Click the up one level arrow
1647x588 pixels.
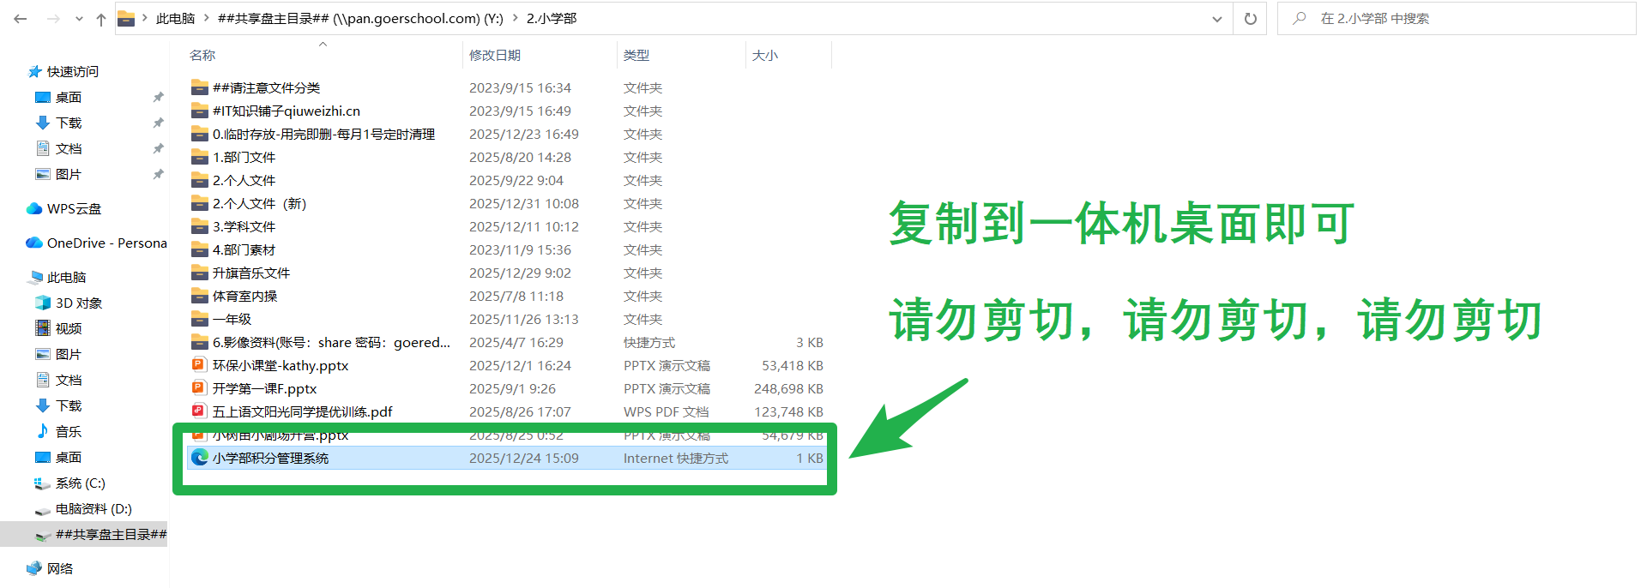pyautogui.click(x=101, y=19)
